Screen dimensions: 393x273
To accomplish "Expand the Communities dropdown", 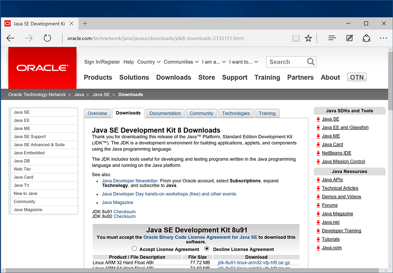I will [181, 62].
